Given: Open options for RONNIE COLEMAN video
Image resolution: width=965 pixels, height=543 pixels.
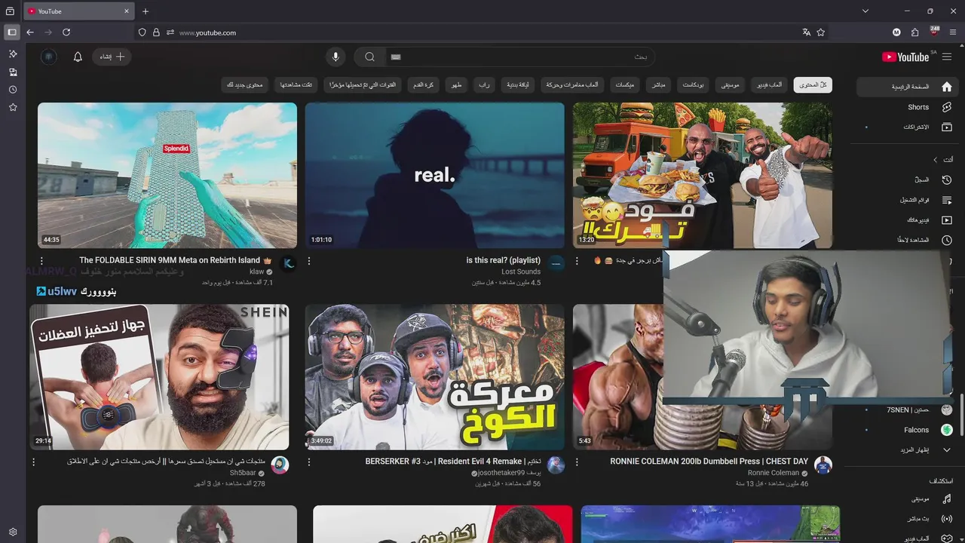Looking at the screenshot, I should 577,462.
